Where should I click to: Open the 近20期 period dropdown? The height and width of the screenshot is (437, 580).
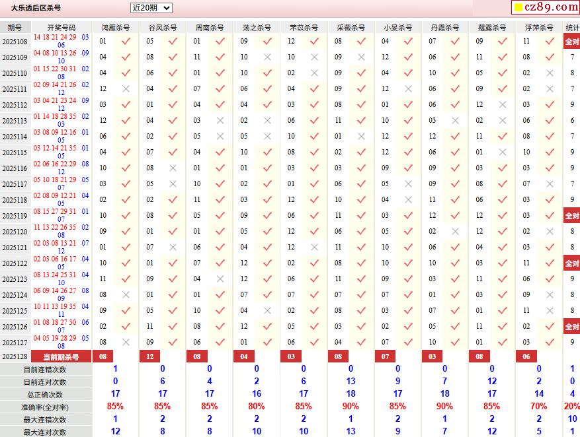point(151,8)
